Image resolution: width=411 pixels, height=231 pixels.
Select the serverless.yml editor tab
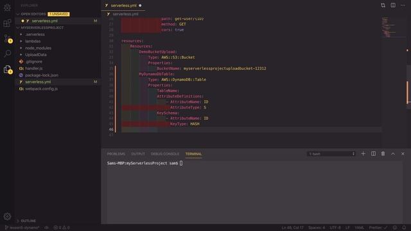point(123,6)
